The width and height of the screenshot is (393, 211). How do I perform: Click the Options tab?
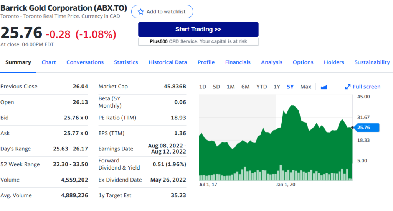303,62
